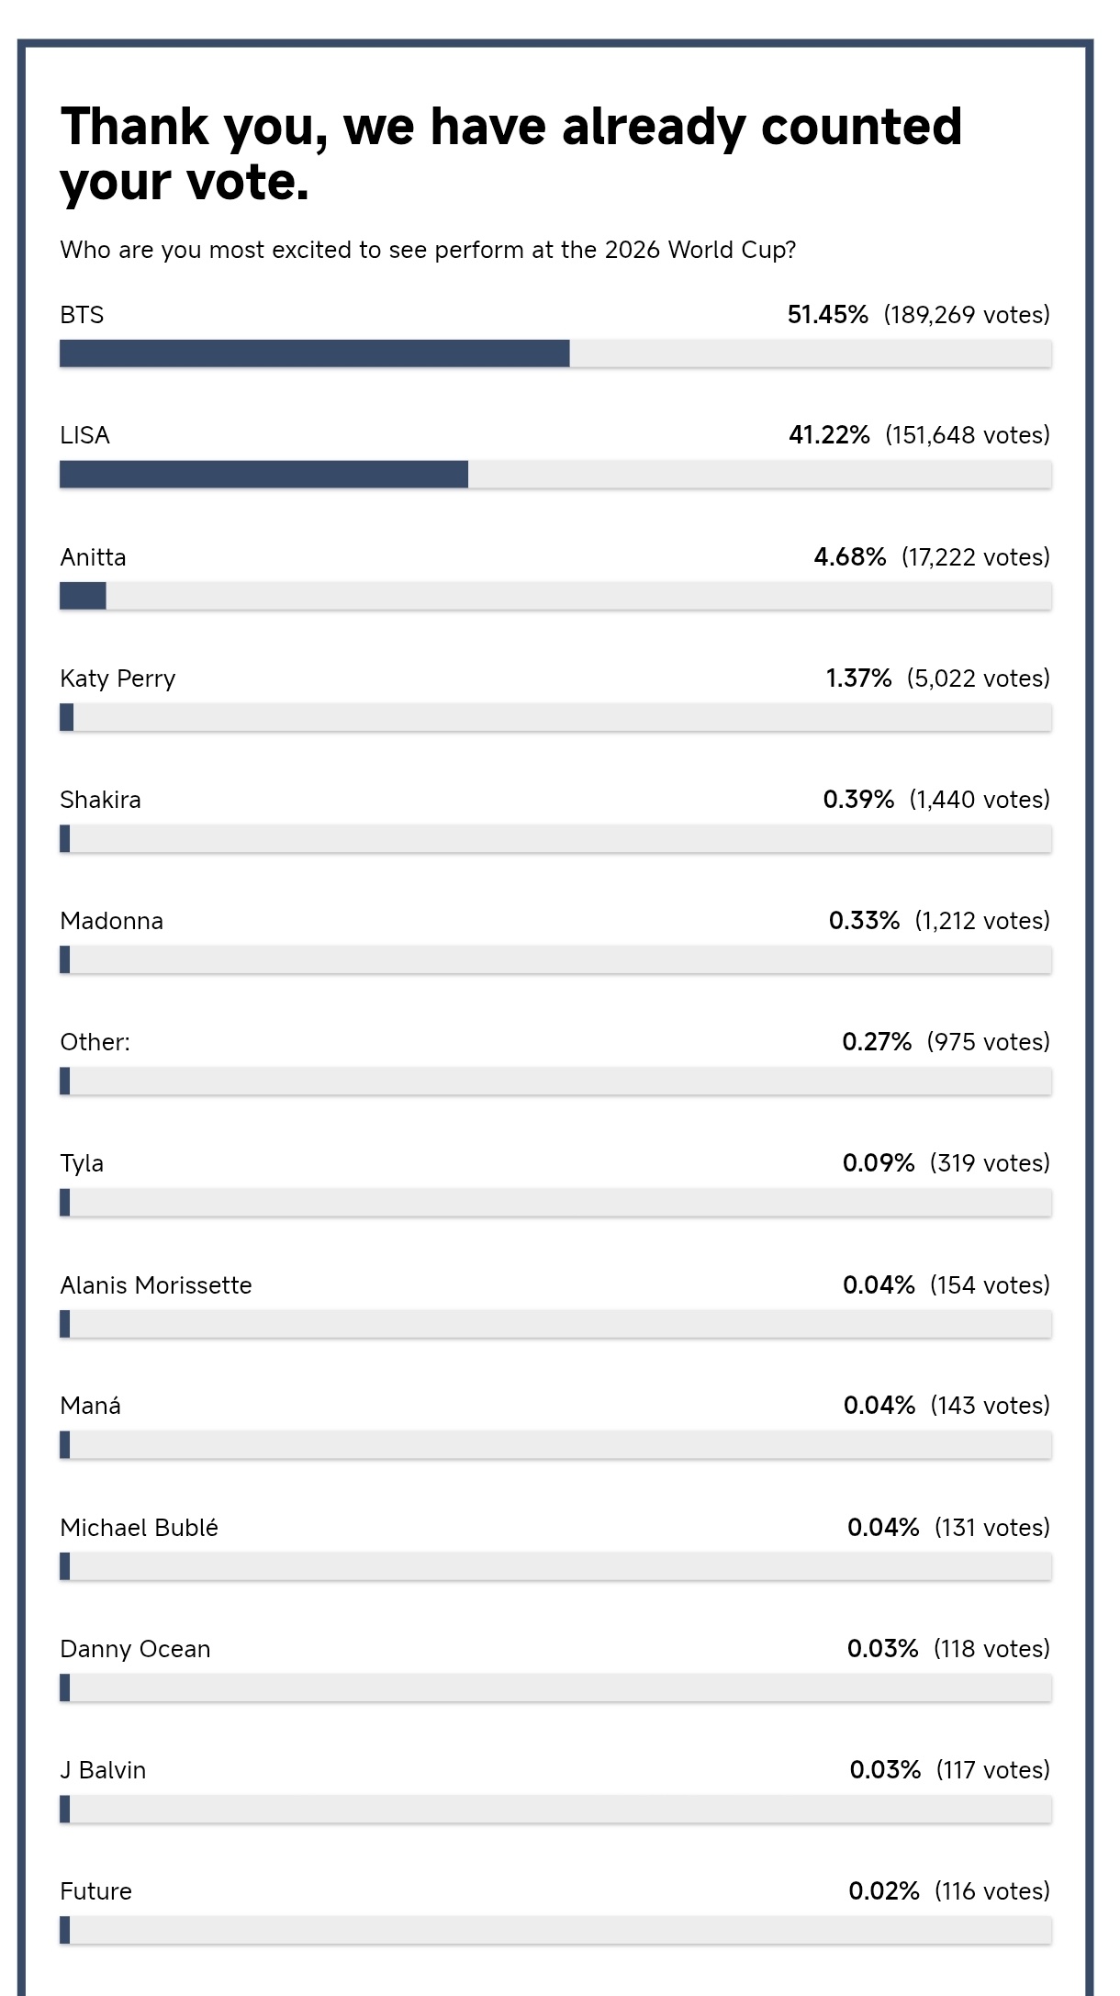Click the Madonna option label
The width and height of the screenshot is (1120, 1996).
[111, 921]
